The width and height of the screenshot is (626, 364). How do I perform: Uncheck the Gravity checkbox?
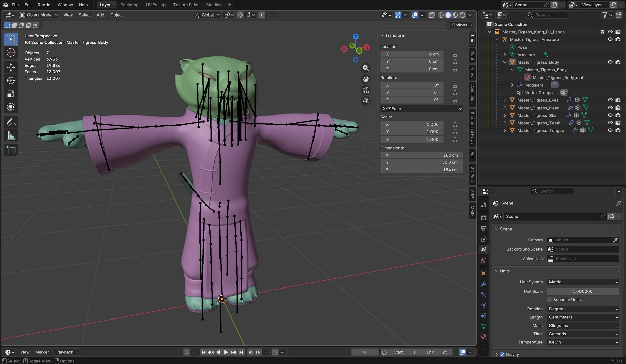[502, 354]
